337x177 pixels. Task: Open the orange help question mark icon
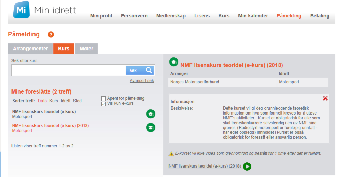pyautogui.click(x=51, y=35)
